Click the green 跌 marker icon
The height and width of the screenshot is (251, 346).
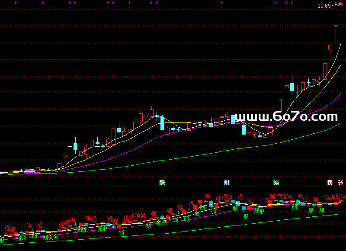click(162, 182)
